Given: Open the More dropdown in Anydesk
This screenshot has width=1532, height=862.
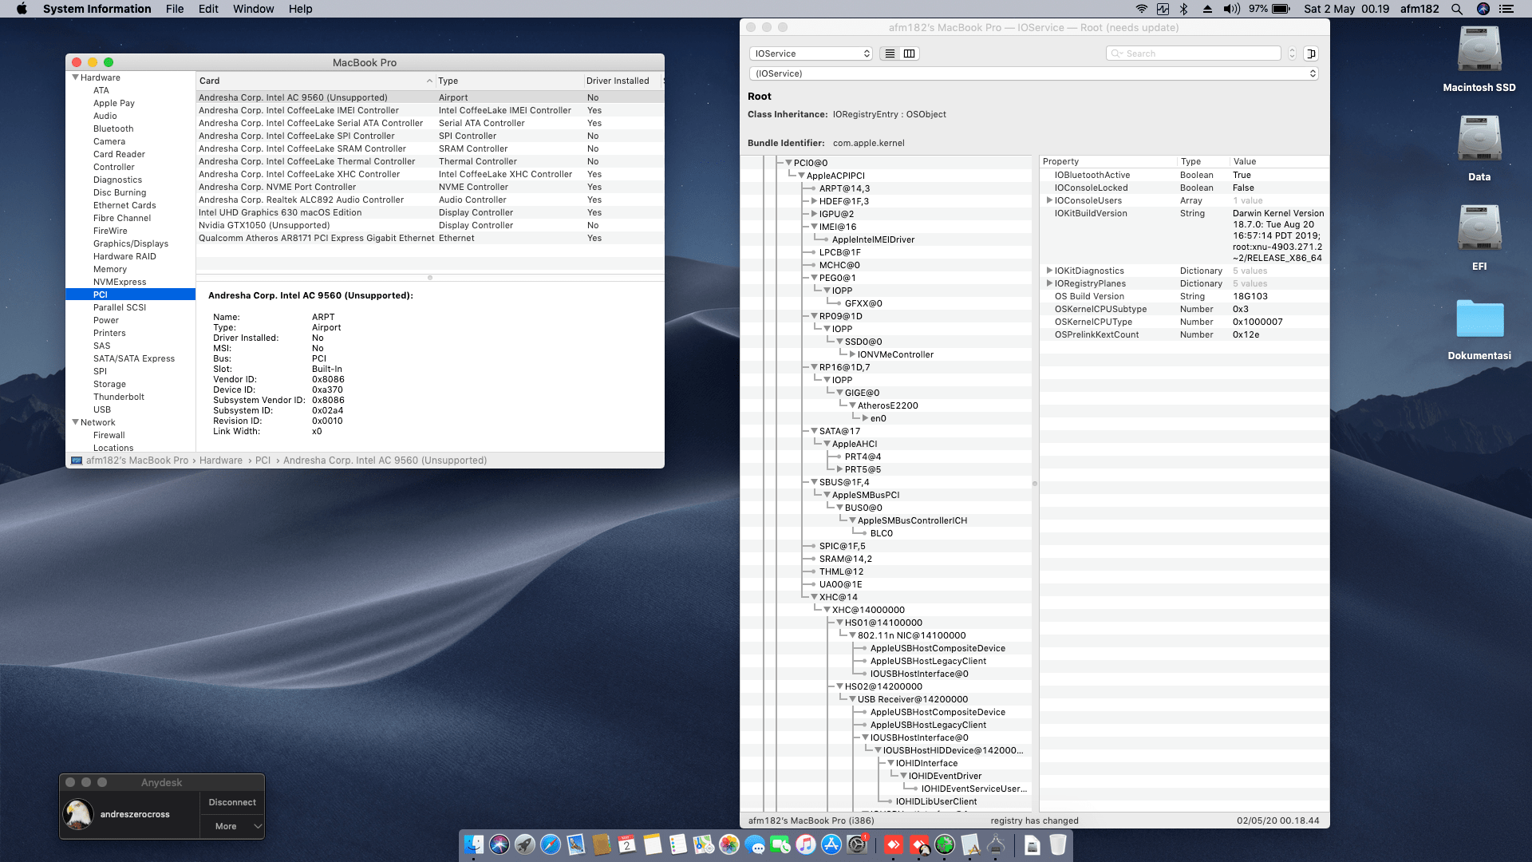Looking at the screenshot, I should [232, 826].
